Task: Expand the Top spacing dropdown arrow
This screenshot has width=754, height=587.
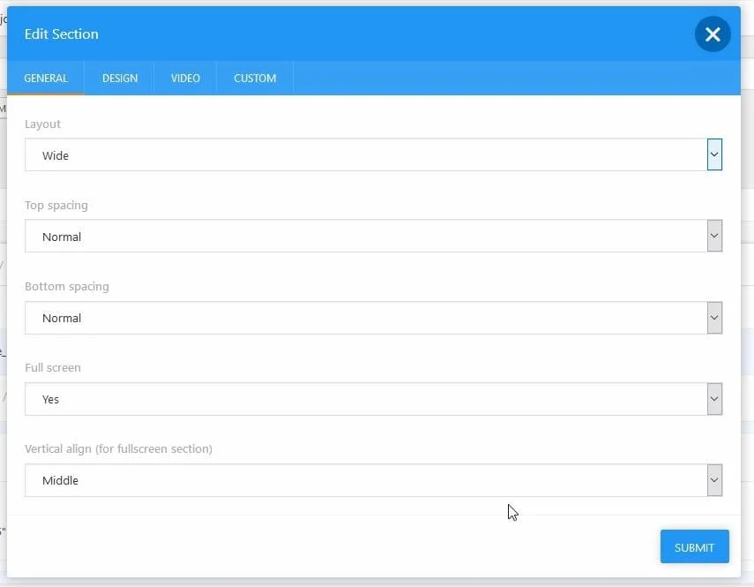Action: click(714, 237)
